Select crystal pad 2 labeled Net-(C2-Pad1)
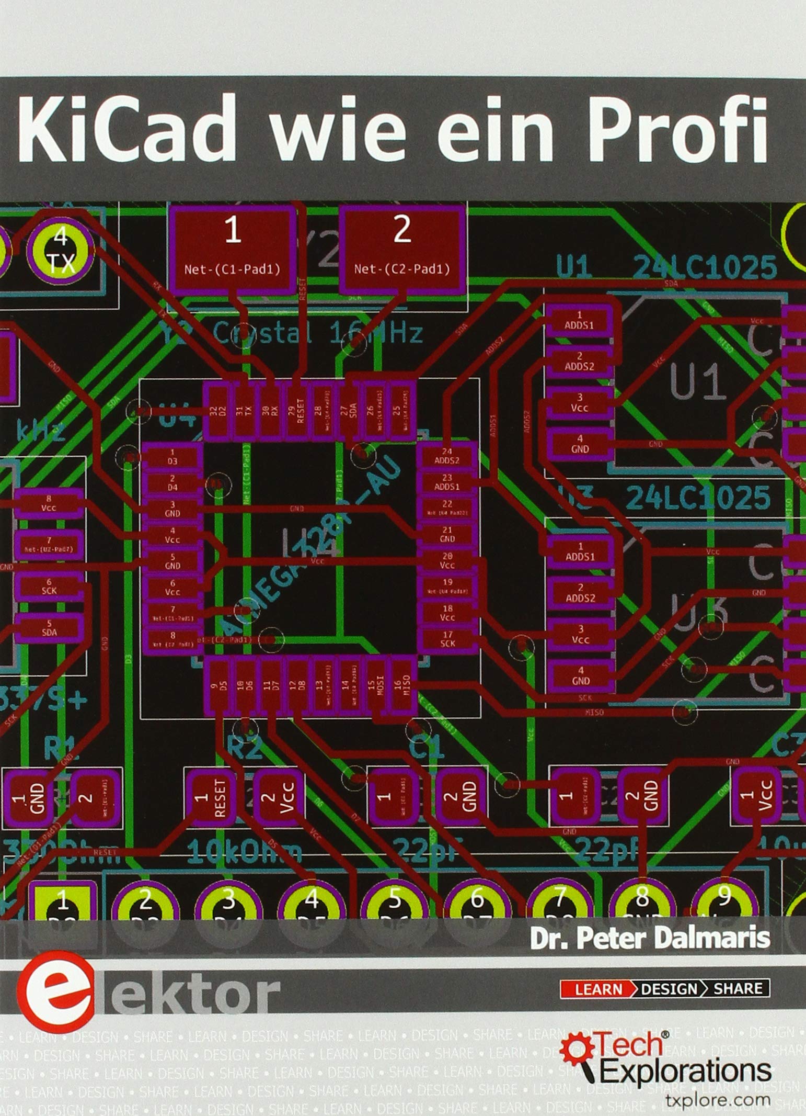This screenshot has height=1116, width=806. [x=402, y=249]
